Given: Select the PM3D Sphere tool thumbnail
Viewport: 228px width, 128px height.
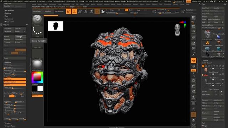Looking at the screenshot, I should pyautogui.click(x=207, y=49).
